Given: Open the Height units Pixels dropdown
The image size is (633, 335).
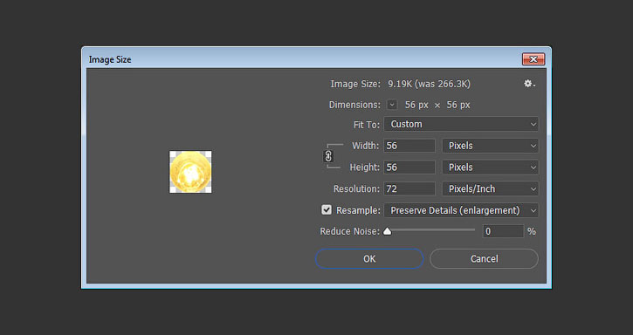Looking at the screenshot, I should [x=490, y=167].
